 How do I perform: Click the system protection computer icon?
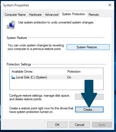click(11, 25)
